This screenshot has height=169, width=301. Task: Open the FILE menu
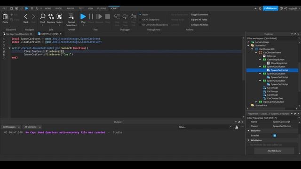click(5, 8)
